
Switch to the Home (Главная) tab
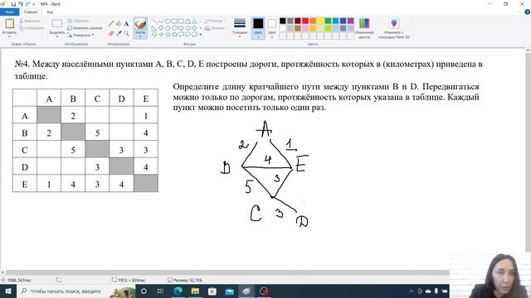coord(31,12)
